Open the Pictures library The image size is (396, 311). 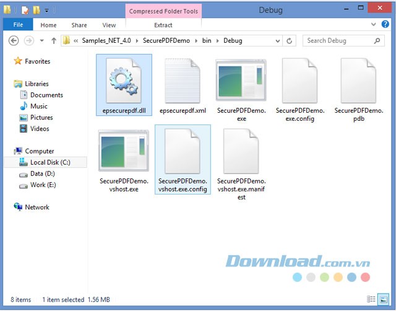tap(41, 117)
